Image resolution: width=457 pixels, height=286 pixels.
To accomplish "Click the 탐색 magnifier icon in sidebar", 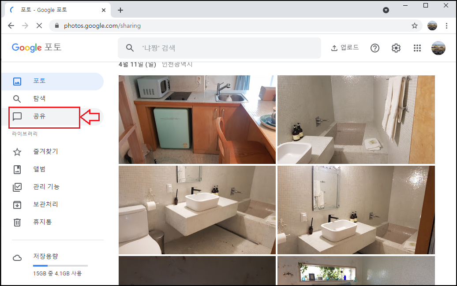I will (17, 99).
